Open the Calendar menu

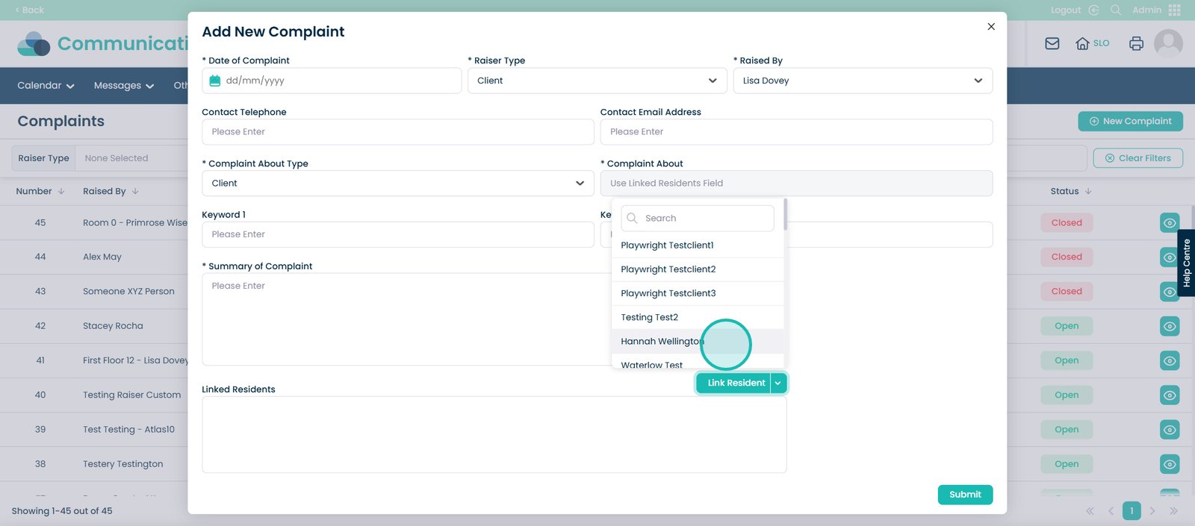[46, 86]
